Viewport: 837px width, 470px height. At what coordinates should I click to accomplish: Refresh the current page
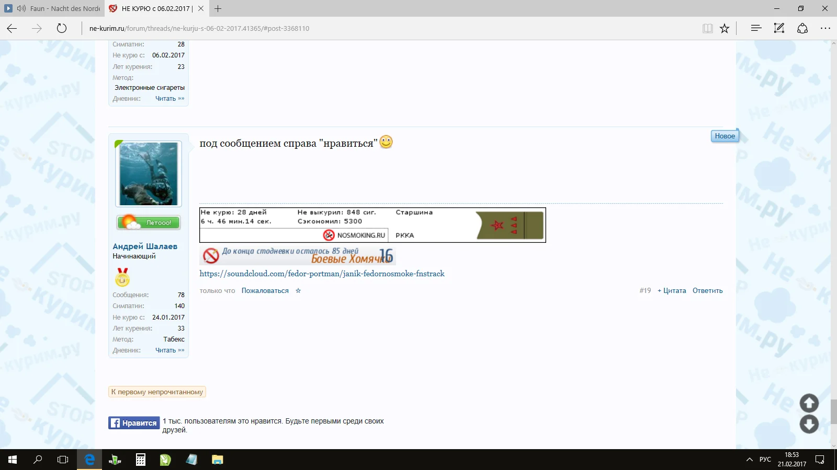[x=62, y=28]
